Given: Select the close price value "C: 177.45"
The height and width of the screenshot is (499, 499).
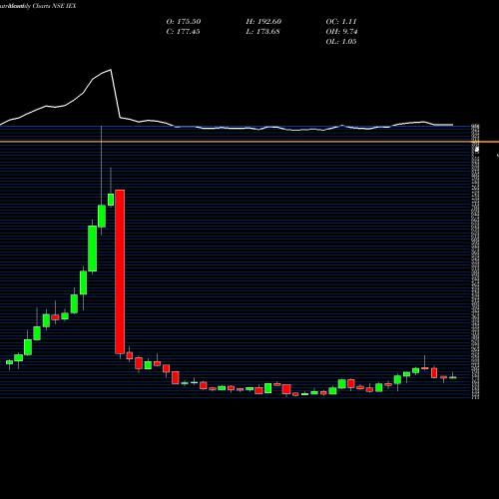Looking at the screenshot, I should coord(183,31).
